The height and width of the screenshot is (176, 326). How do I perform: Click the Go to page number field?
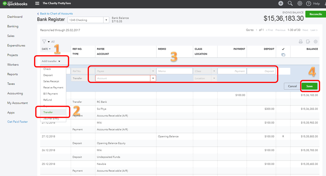[x=256, y=30]
